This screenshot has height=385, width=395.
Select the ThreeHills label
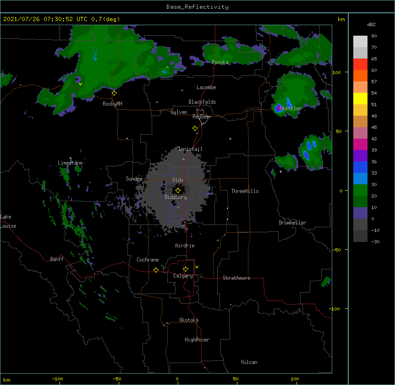pos(245,191)
